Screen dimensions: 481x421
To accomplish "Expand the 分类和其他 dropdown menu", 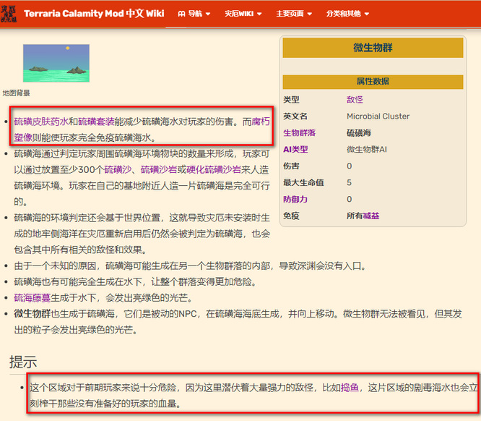I will [347, 14].
